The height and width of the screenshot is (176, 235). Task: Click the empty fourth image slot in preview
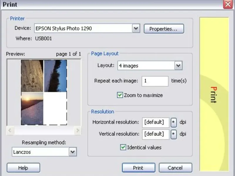(55, 109)
